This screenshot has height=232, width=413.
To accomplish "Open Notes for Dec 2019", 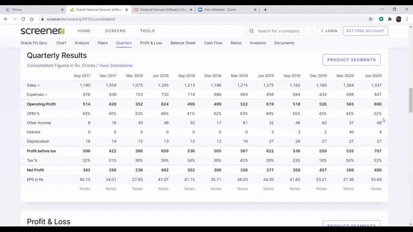I will [321, 189].
